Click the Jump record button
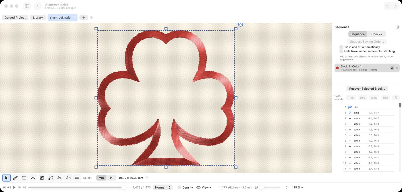 point(374,98)
